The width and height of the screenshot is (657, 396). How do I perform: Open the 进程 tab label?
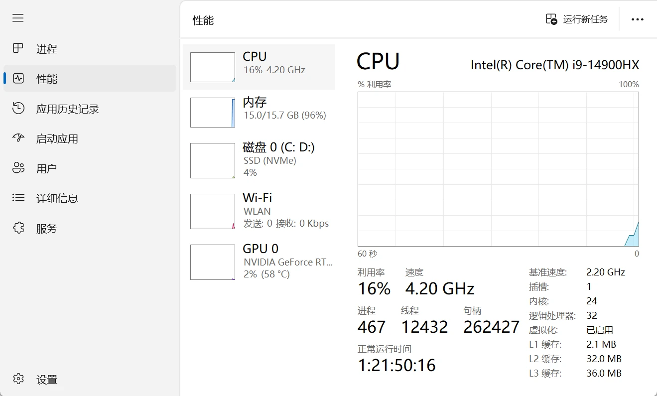pyautogui.click(x=47, y=49)
